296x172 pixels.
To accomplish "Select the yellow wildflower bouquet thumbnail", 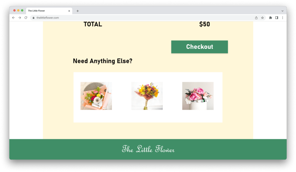I will pyautogui.click(x=147, y=96).
